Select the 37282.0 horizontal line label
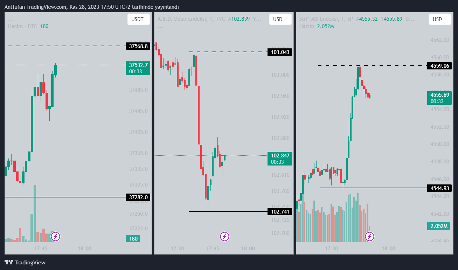The image size is (458, 270). (x=138, y=197)
